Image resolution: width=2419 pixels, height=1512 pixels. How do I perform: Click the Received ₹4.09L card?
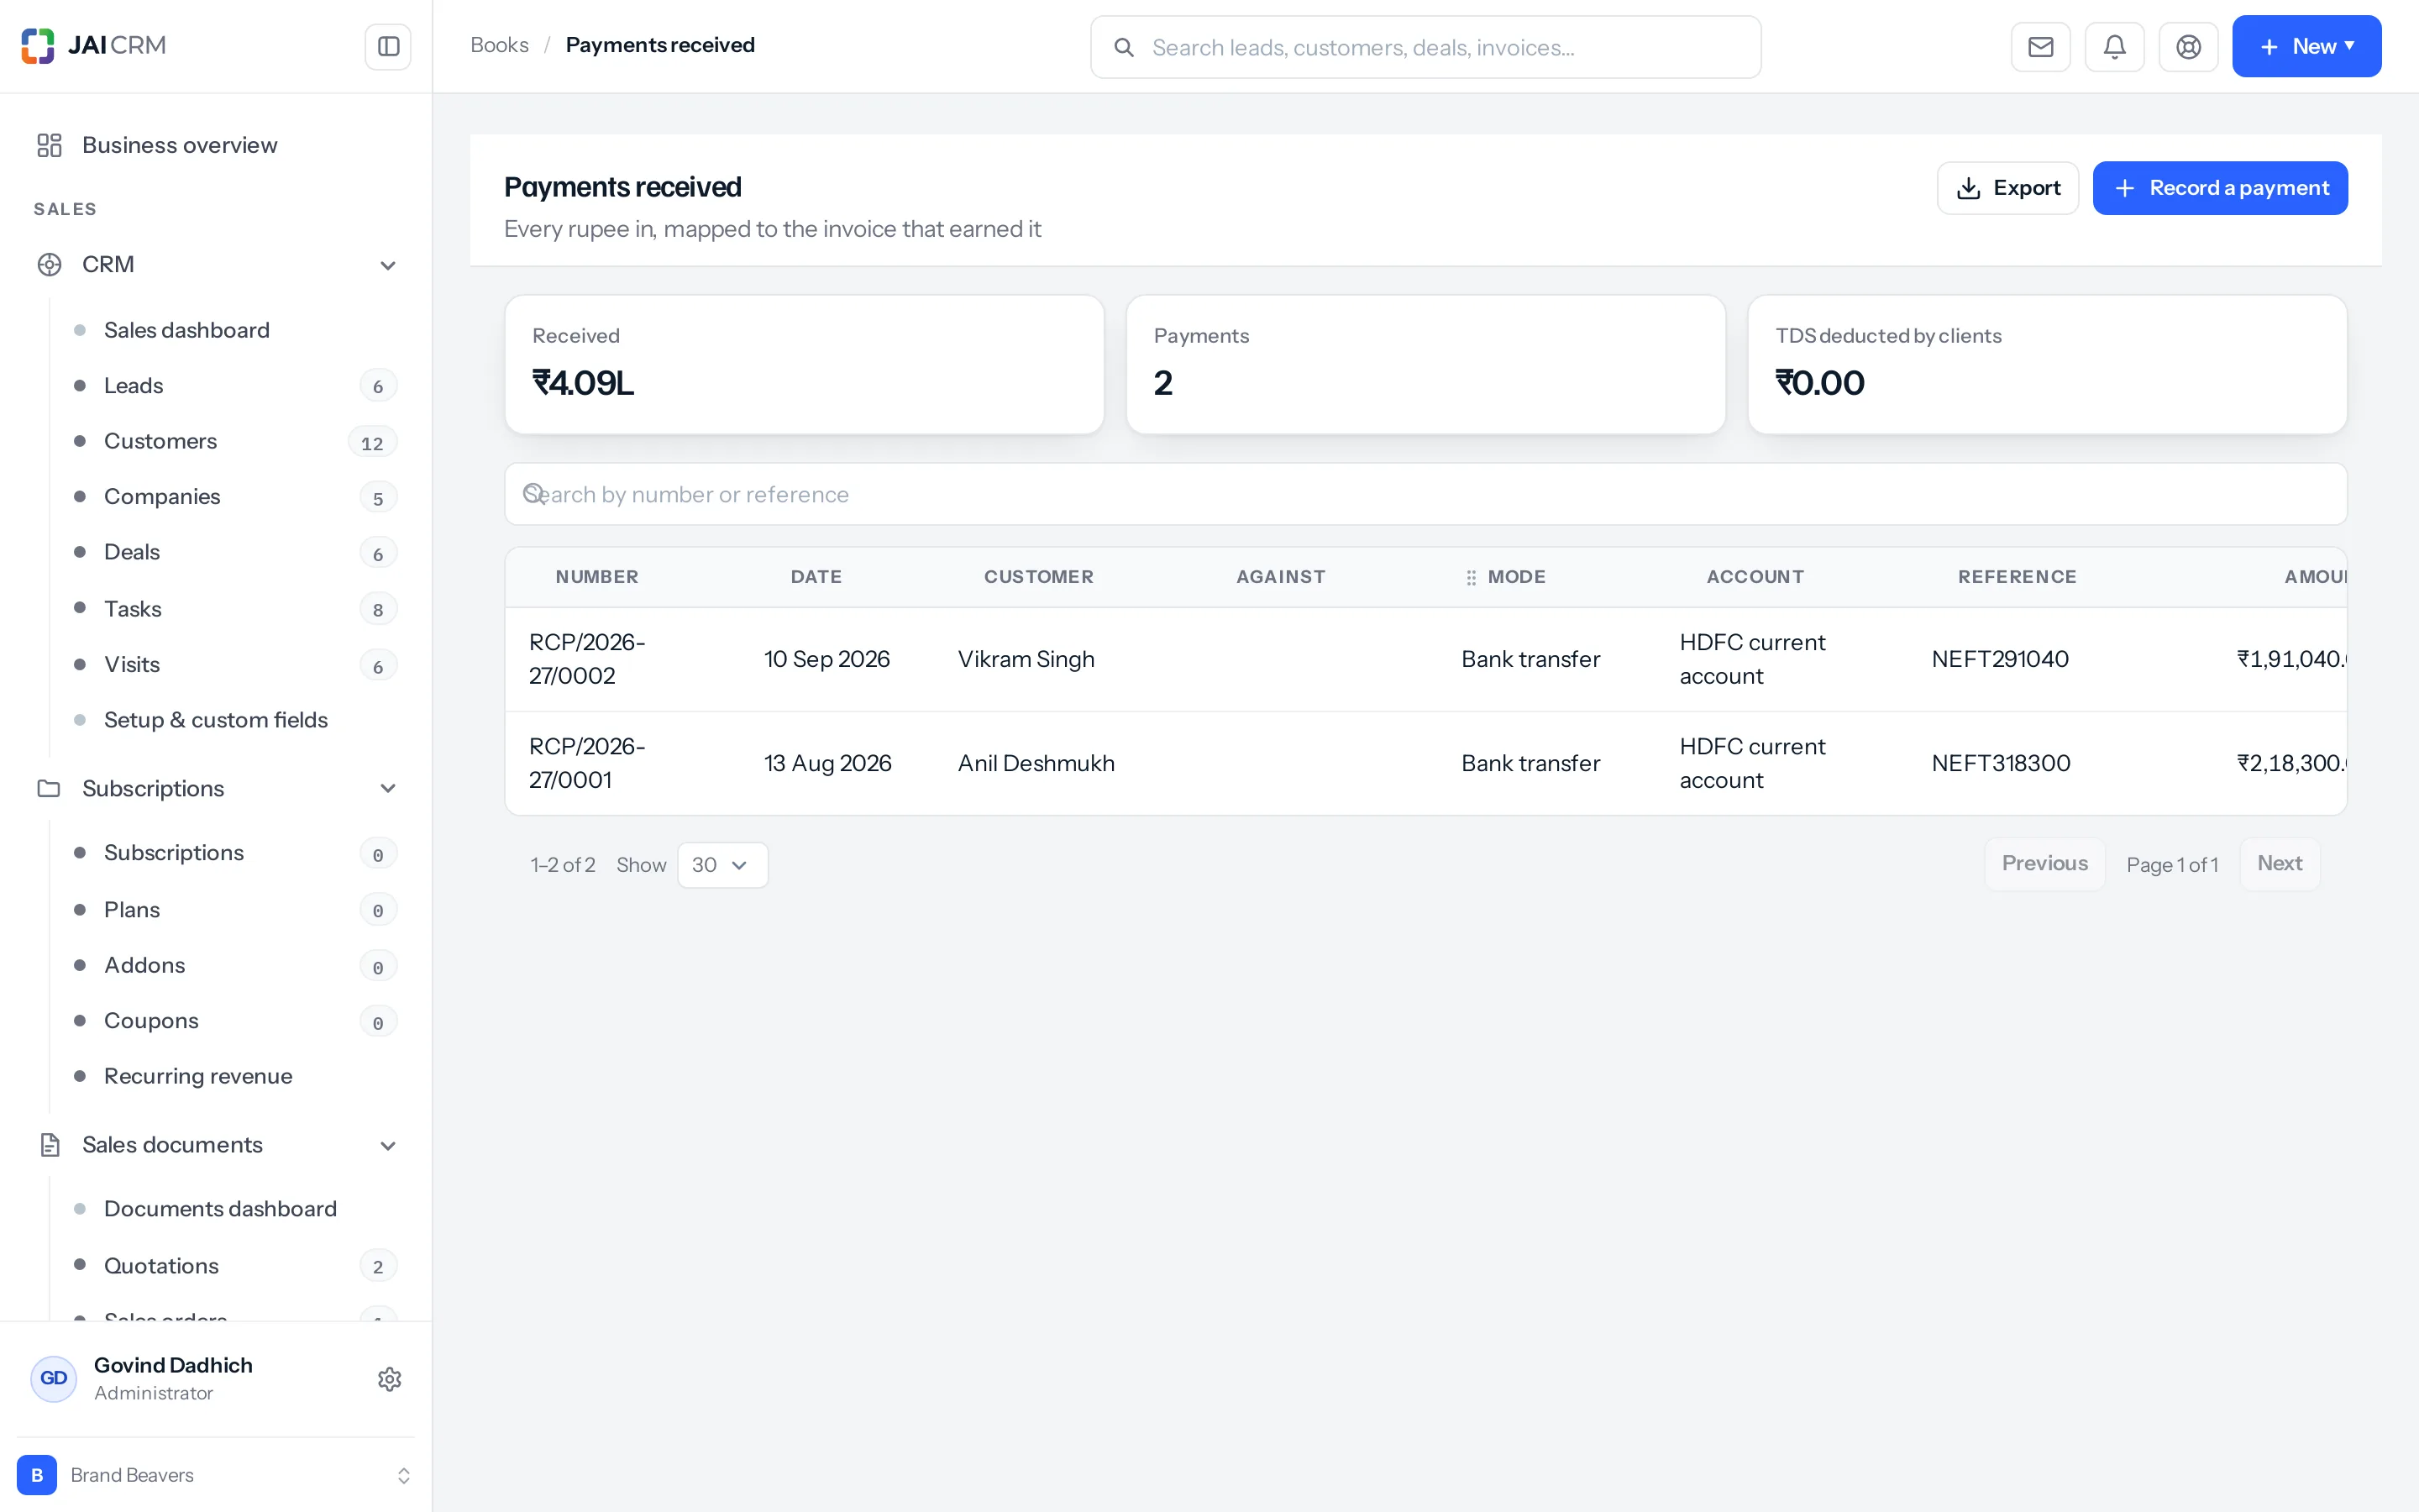click(804, 364)
